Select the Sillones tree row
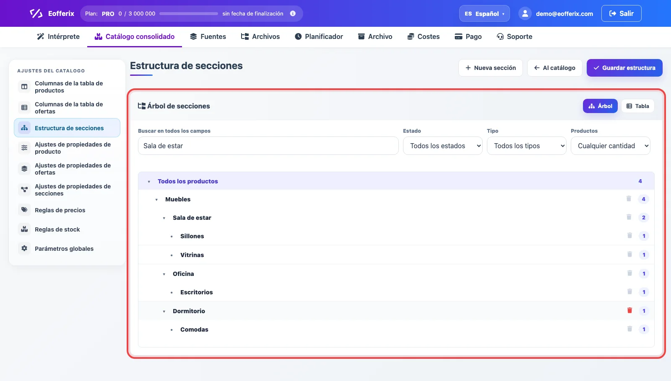 [x=396, y=236]
